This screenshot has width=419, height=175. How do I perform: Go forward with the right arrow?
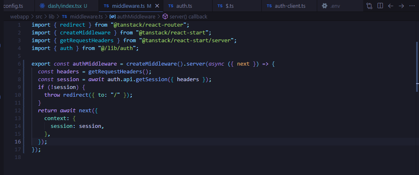[401, 6]
